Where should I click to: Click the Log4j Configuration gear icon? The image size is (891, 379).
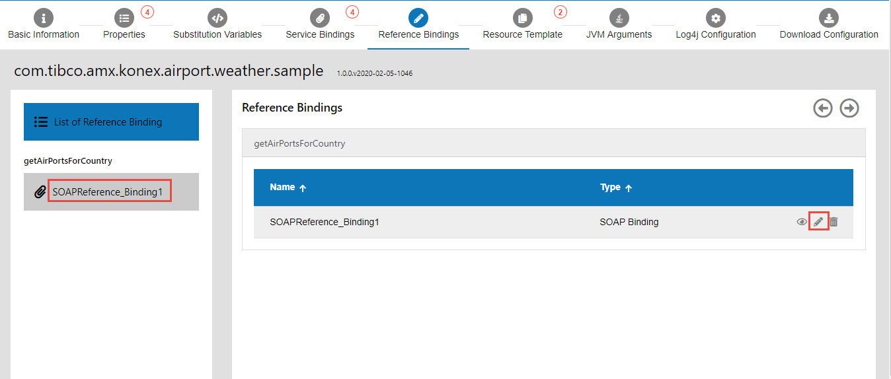pos(715,18)
